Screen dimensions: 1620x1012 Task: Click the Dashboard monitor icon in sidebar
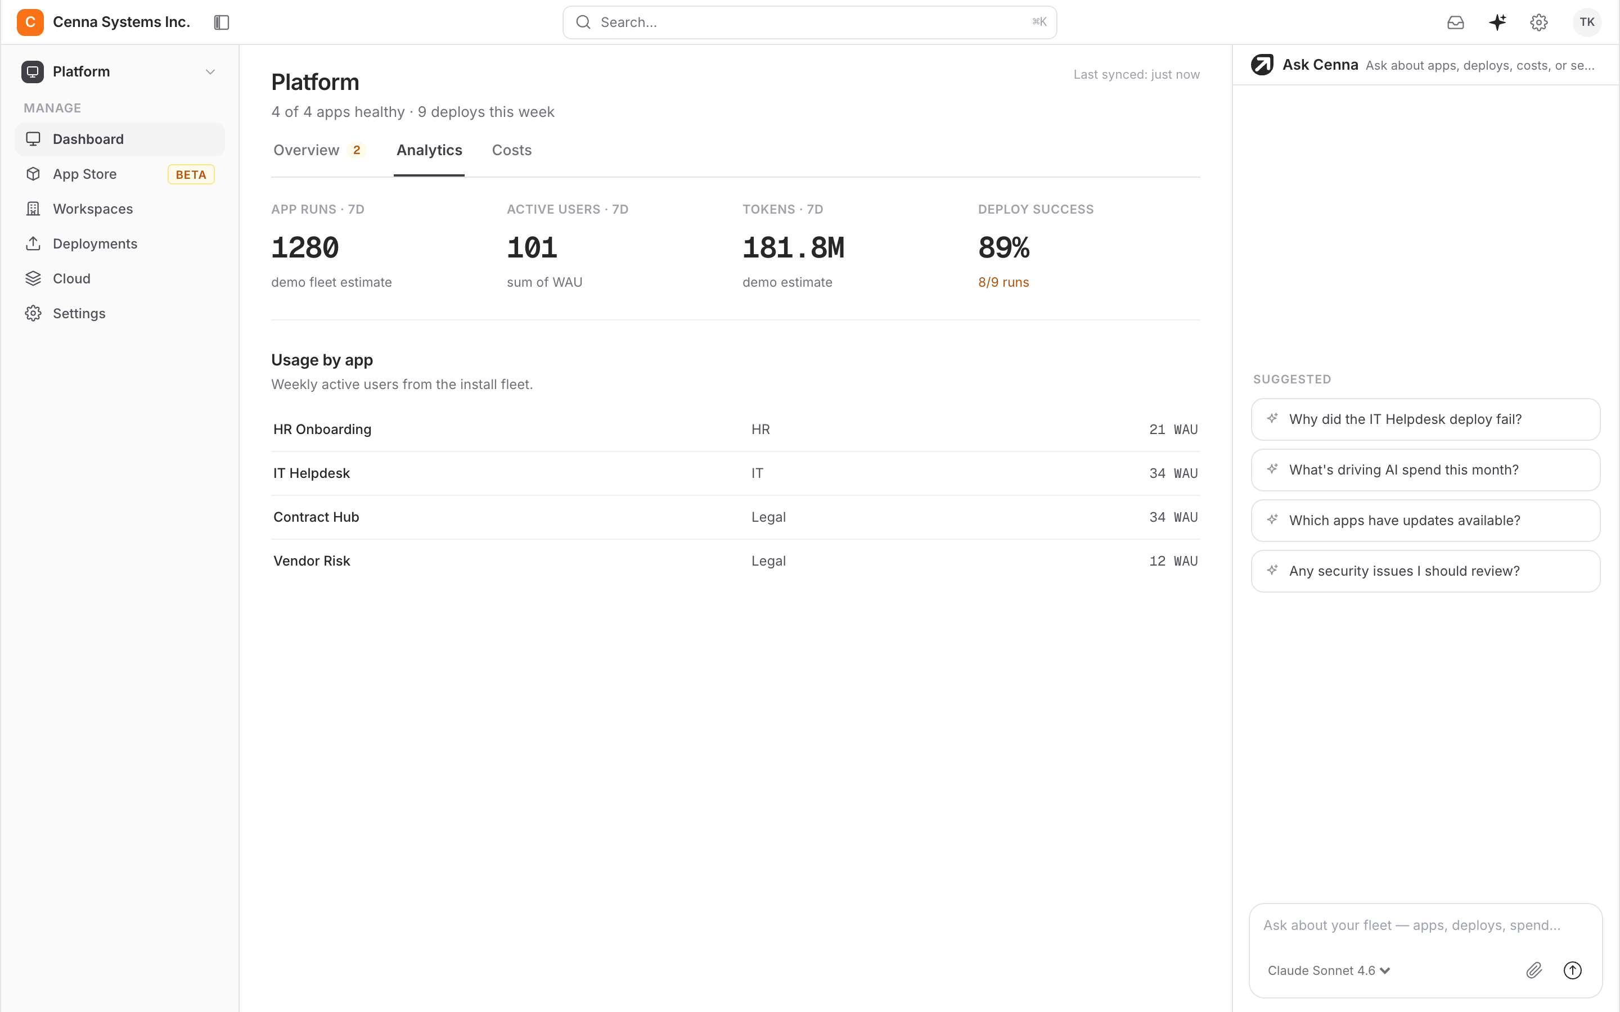click(x=33, y=138)
